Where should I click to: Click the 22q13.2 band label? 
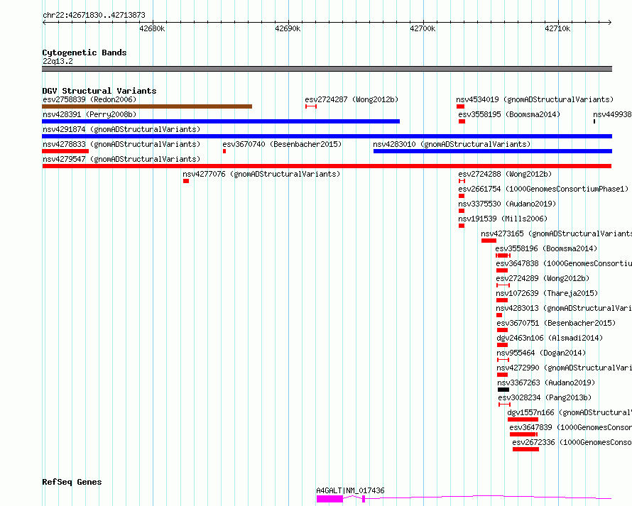(x=58, y=61)
